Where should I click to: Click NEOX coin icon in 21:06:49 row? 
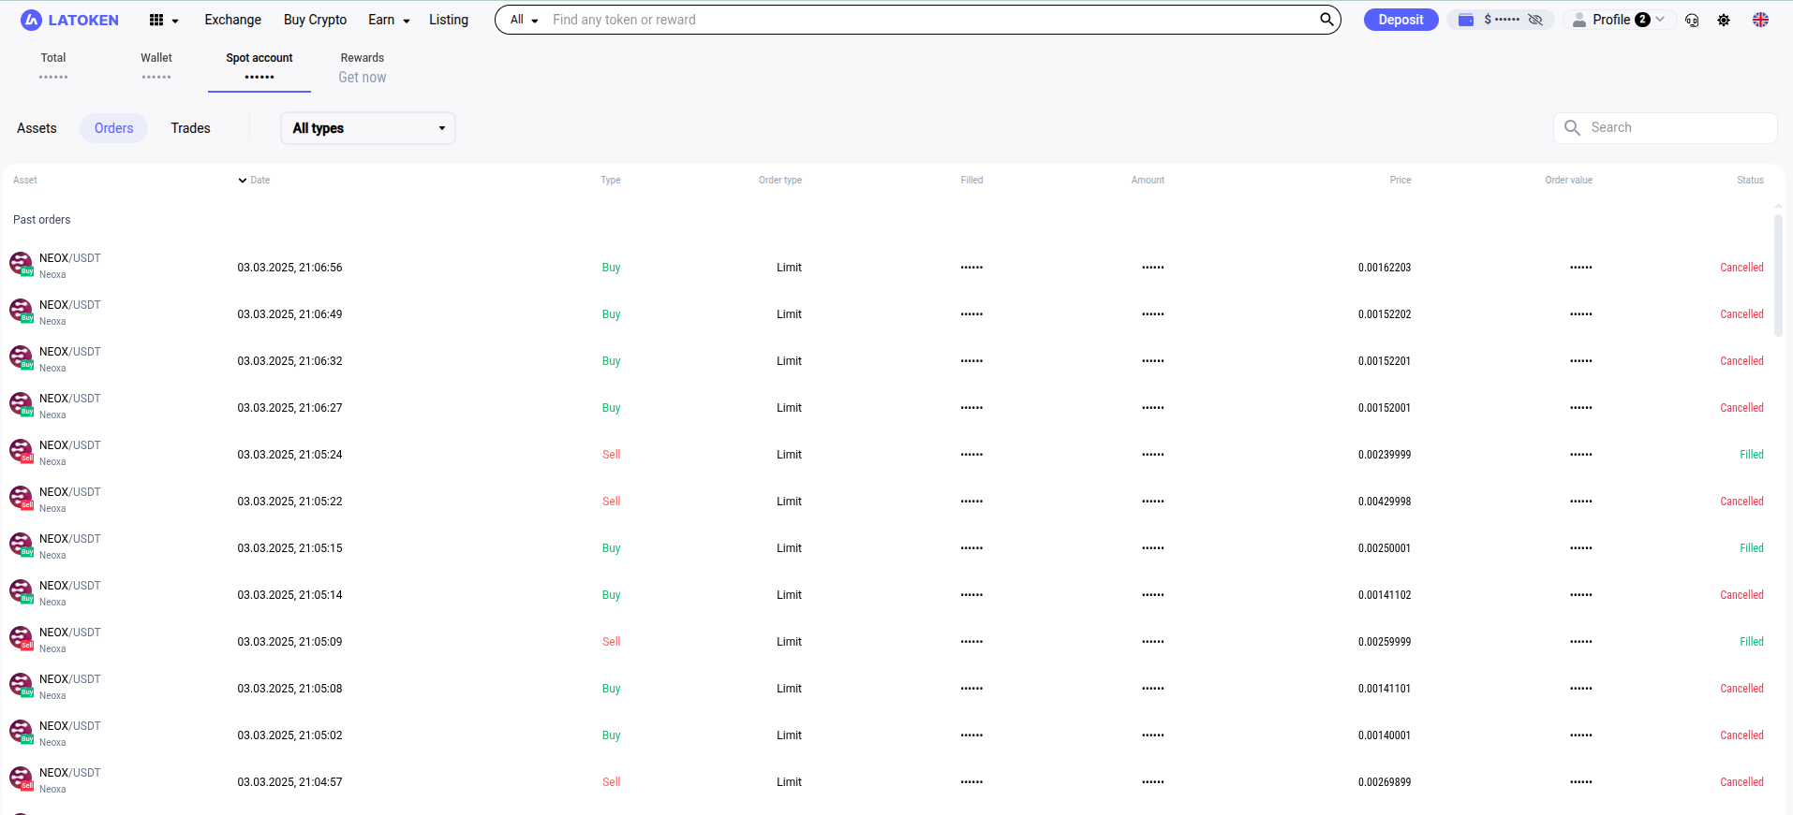click(x=21, y=312)
